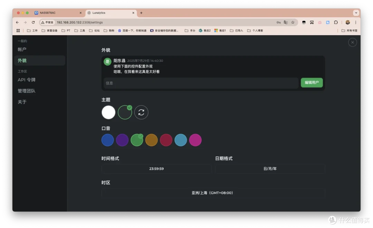
Task: Switch to the Lunalytics tab
Action: click(x=111, y=13)
